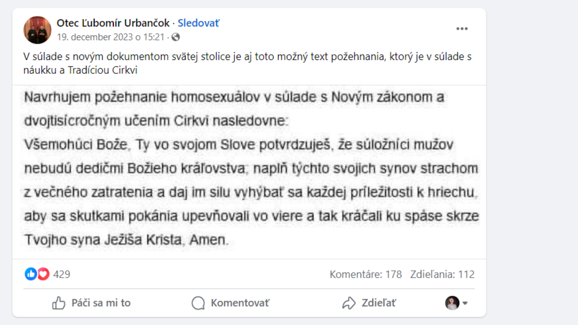
Task: Open Otec Ľubomír Urbančok's profile picture
Action: click(37, 30)
